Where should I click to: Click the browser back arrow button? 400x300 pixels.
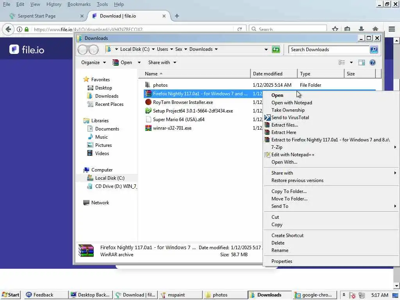click(8, 29)
